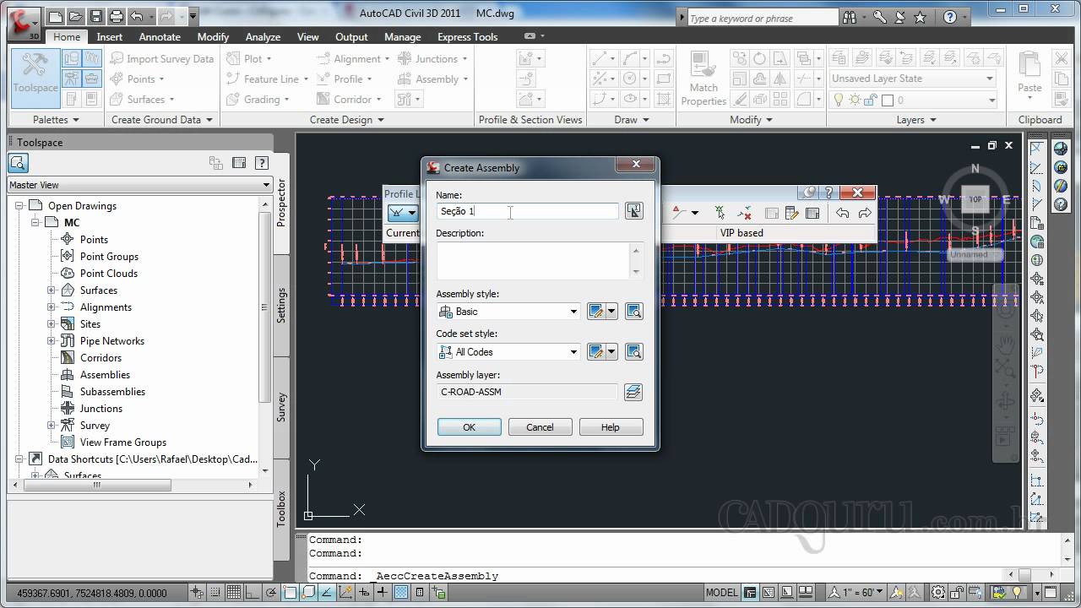Expand the Pipe Networks tree node

[52, 341]
